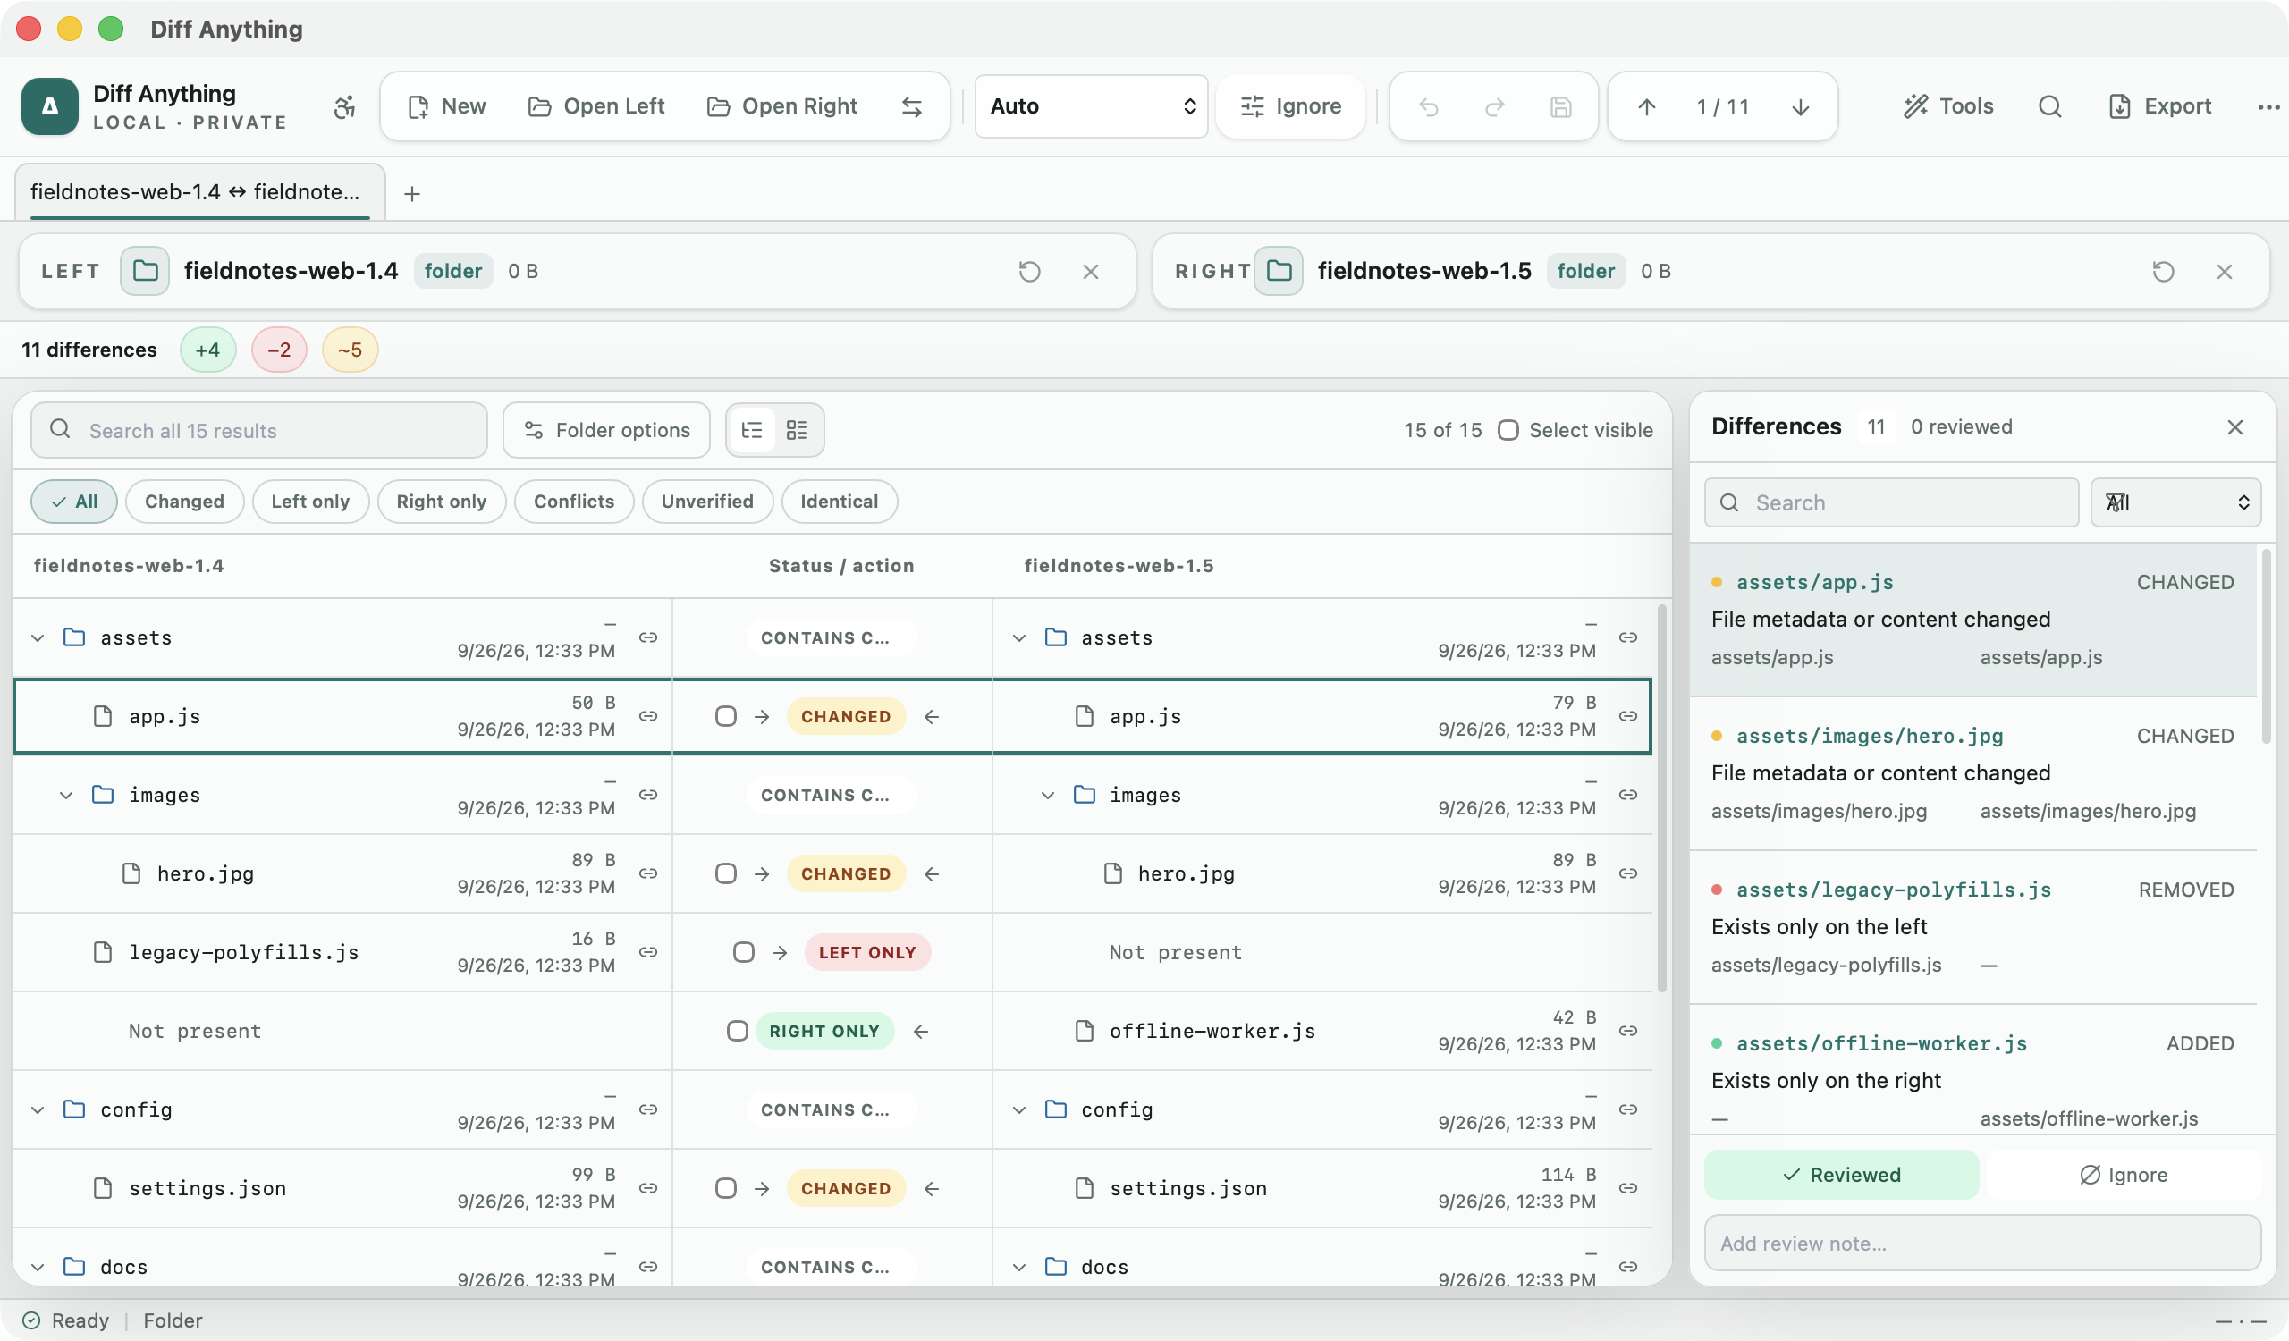Click the swap sides arrows icon
The width and height of the screenshot is (2289, 1341).
(x=912, y=106)
